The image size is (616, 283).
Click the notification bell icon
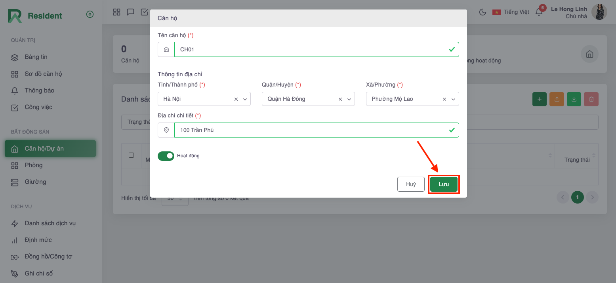(x=539, y=12)
